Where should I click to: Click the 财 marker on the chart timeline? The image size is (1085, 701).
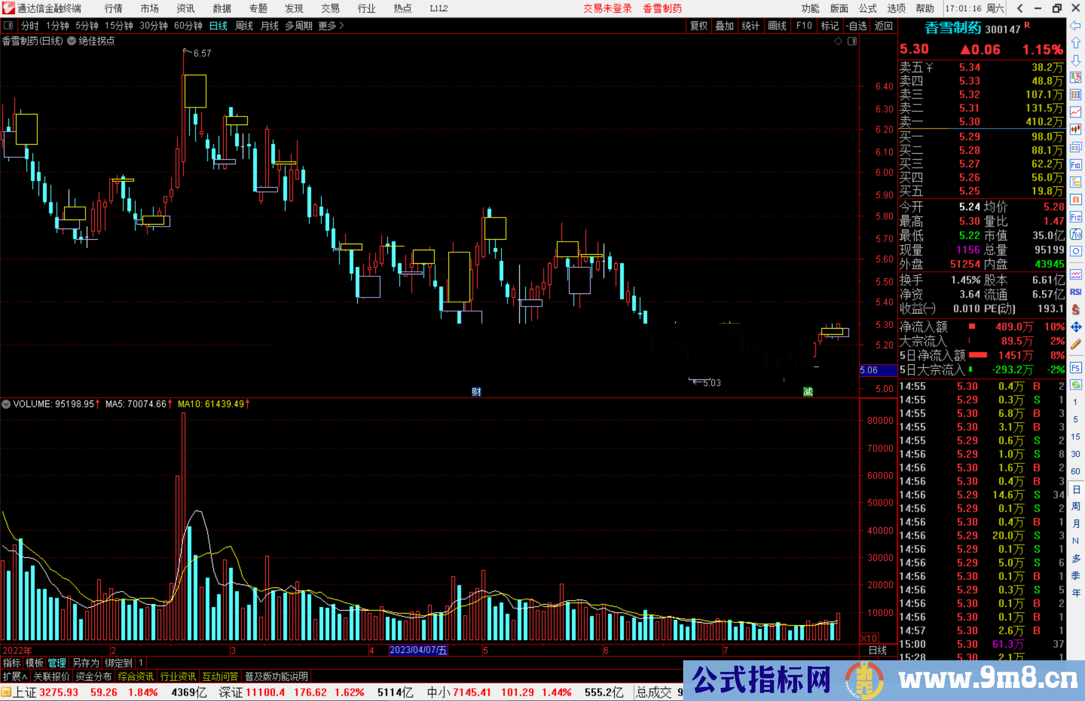[x=476, y=392]
